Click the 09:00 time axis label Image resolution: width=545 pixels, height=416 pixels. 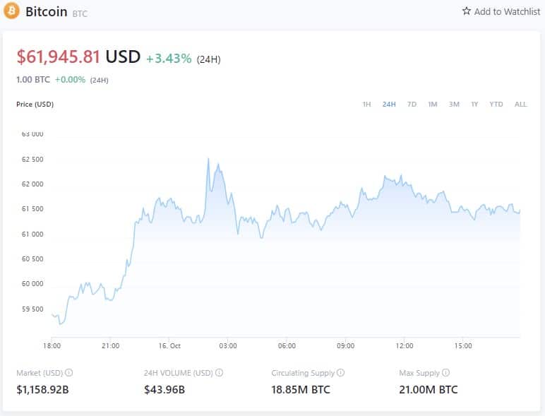pyautogui.click(x=345, y=346)
